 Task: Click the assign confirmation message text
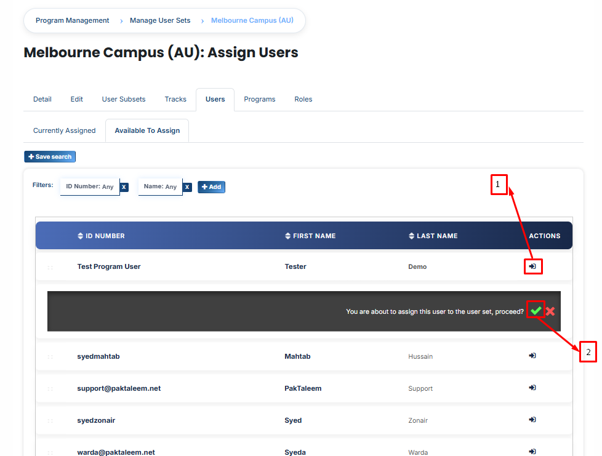pyautogui.click(x=435, y=311)
